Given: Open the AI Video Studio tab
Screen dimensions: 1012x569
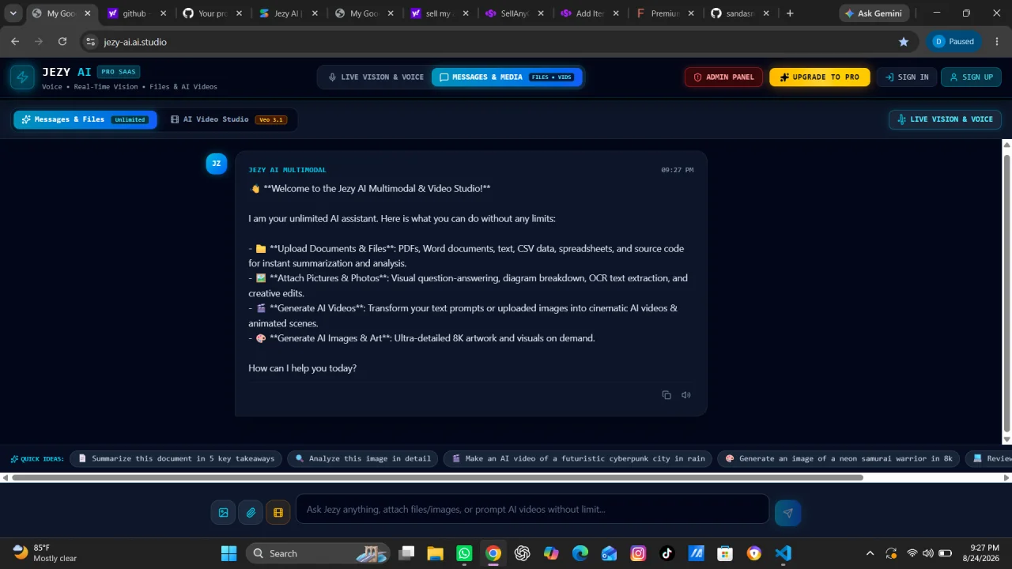Looking at the screenshot, I should pos(228,119).
